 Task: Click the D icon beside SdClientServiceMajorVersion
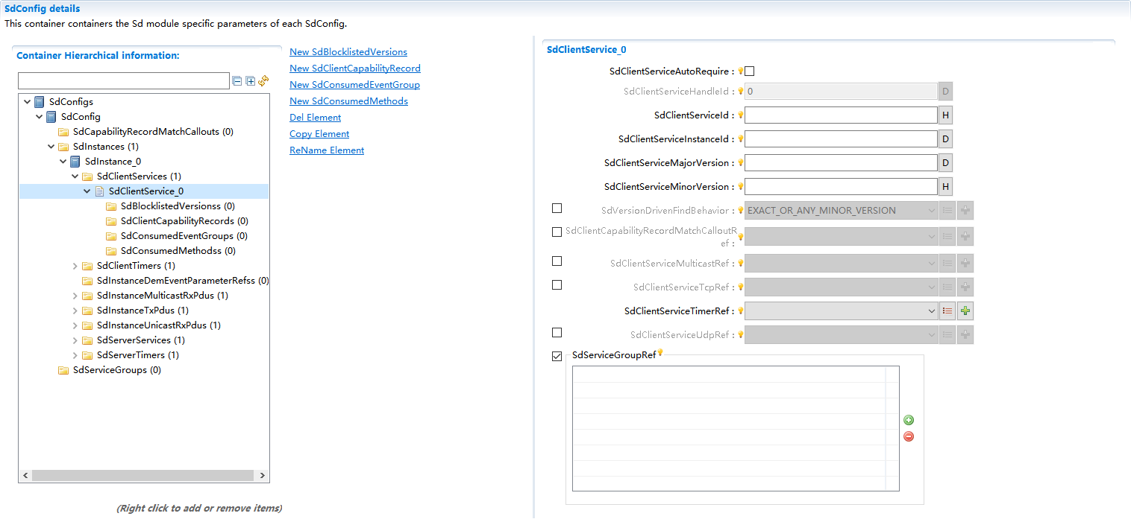pyautogui.click(x=944, y=162)
